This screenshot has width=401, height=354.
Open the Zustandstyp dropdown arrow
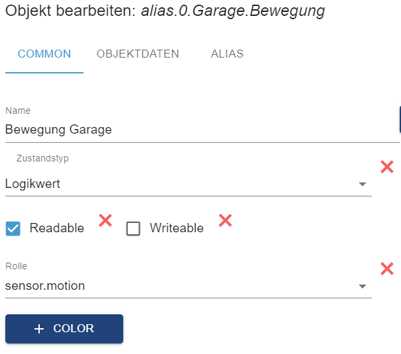(x=363, y=185)
